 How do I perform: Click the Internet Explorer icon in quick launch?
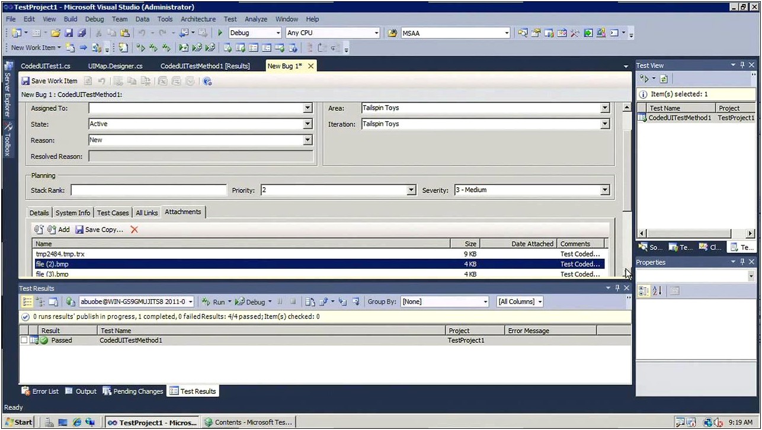click(x=77, y=422)
